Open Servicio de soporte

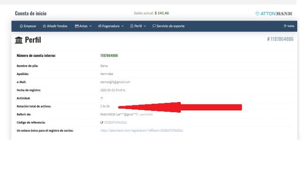pyautogui.click(x=168, y=26)
